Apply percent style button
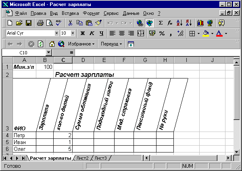 click(162, 33)
